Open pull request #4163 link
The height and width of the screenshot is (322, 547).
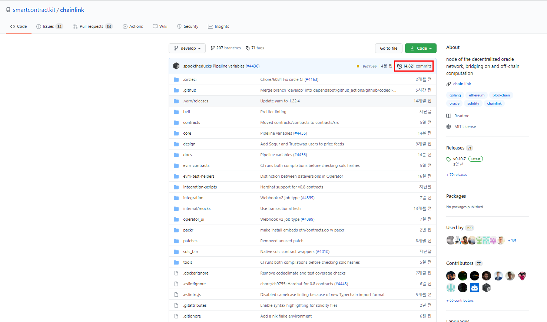(x=312, y=79)
